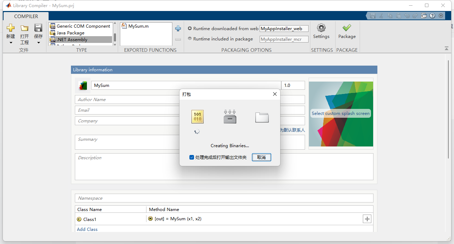Image resolution: width=454 pixels, height=244 pixels.
Task: Click the packaging archive box icon
Action: [230, 117]
